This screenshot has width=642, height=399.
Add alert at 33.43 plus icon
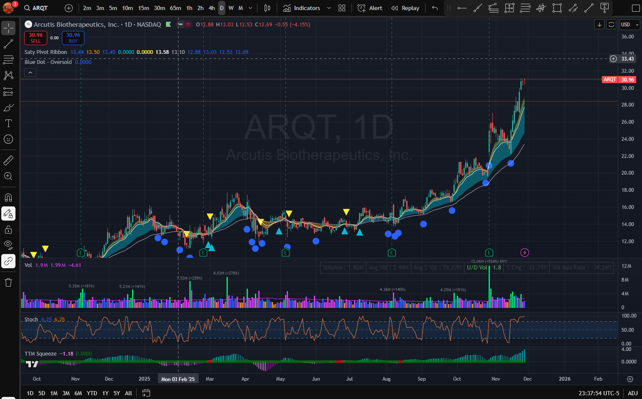[613, 59]
